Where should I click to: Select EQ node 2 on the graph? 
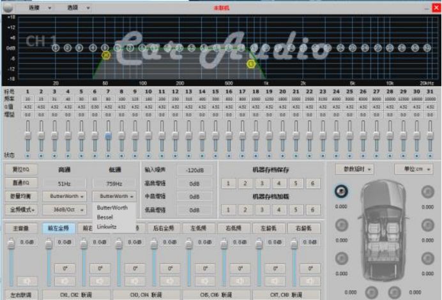(68, 48)
